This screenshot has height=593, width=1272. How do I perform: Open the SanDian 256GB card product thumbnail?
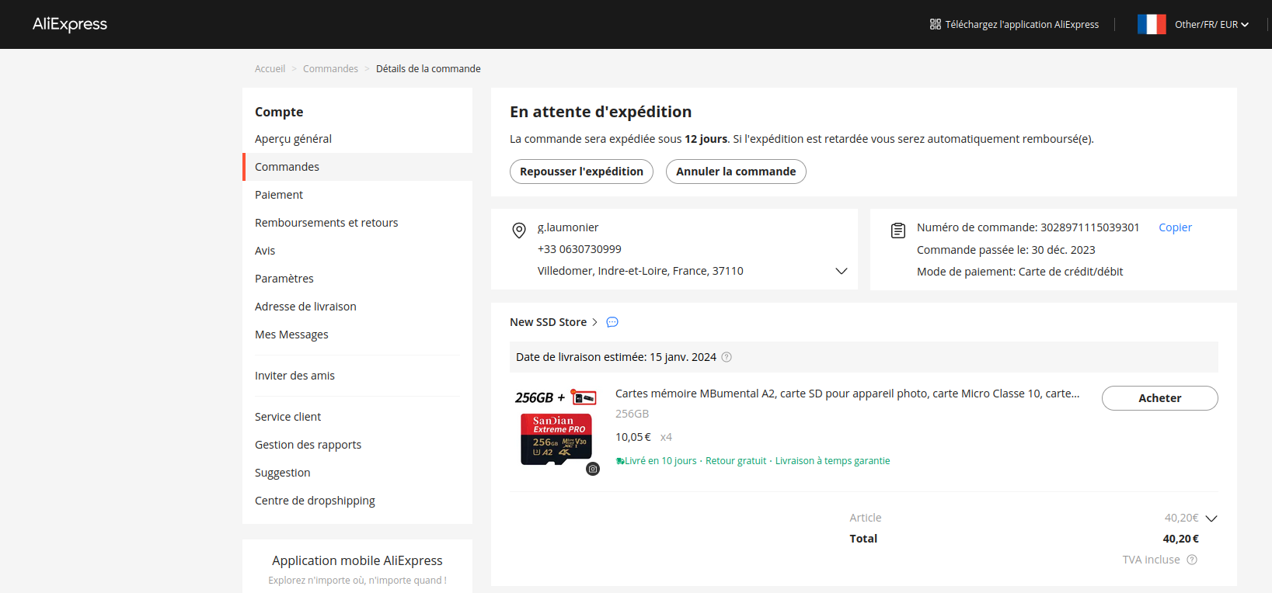556,430
